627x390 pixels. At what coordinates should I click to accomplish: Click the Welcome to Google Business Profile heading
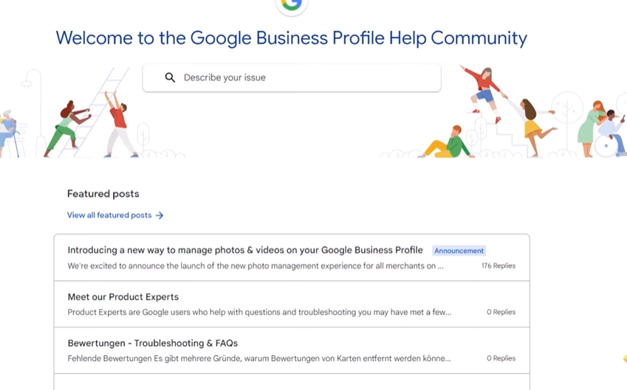[291, 38]
